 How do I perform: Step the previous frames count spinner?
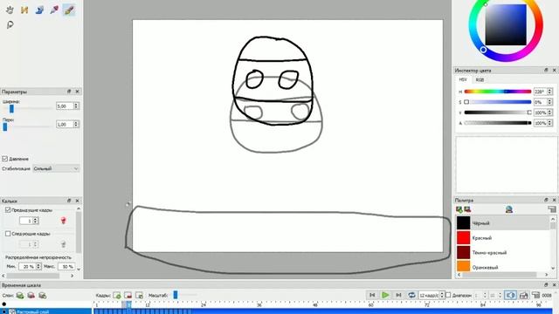point(36,221)
